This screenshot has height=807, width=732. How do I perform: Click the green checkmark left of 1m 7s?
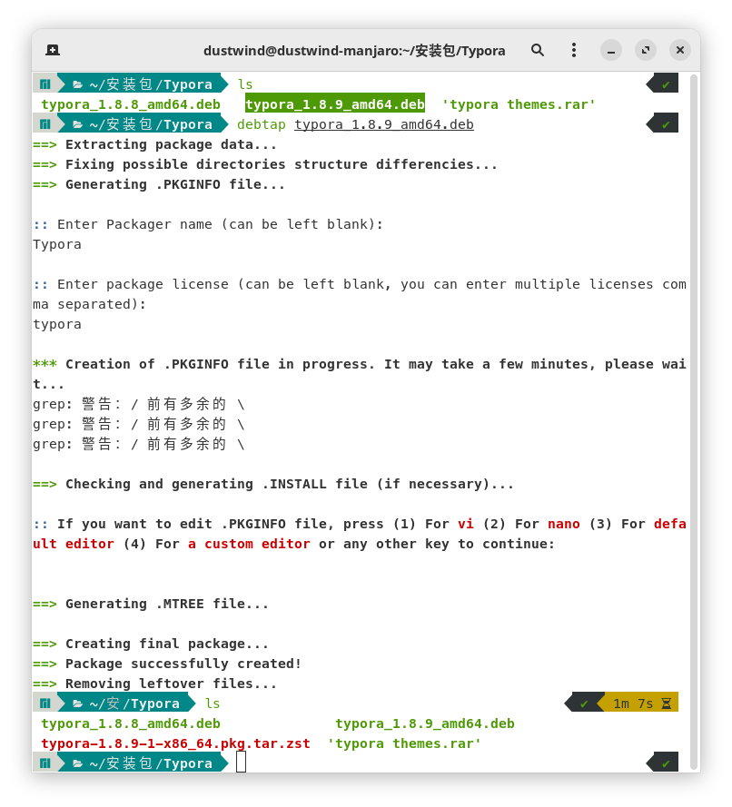585,704
